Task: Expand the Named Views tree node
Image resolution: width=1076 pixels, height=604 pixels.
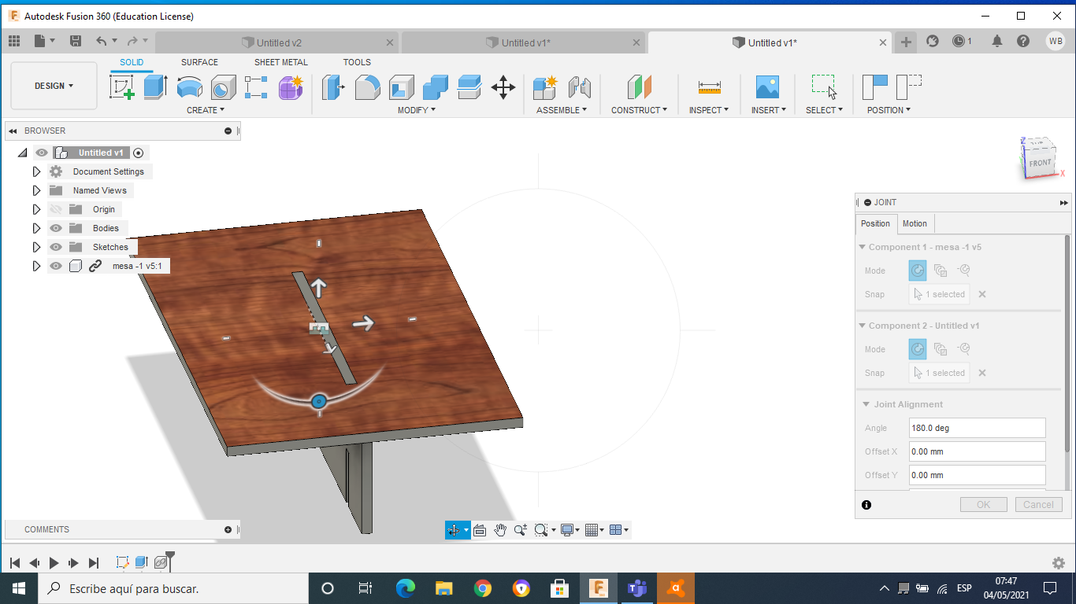Action: tap(36, 190)
